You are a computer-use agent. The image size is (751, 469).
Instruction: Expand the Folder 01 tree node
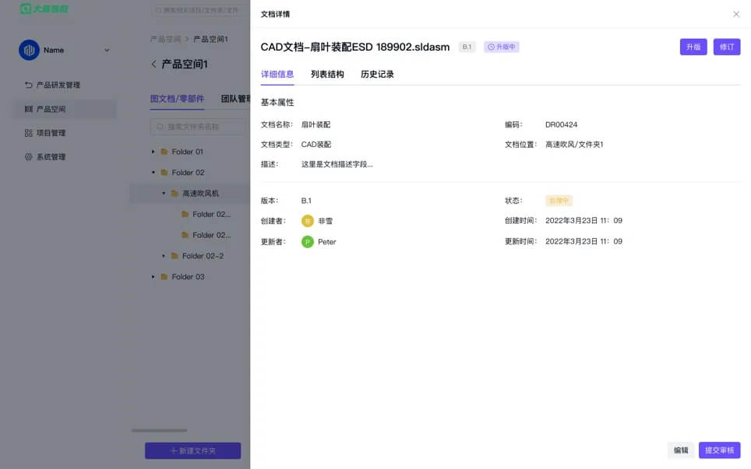click(153, 152)
